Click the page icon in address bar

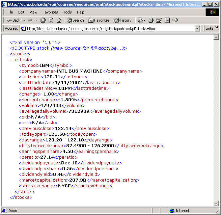23,29
